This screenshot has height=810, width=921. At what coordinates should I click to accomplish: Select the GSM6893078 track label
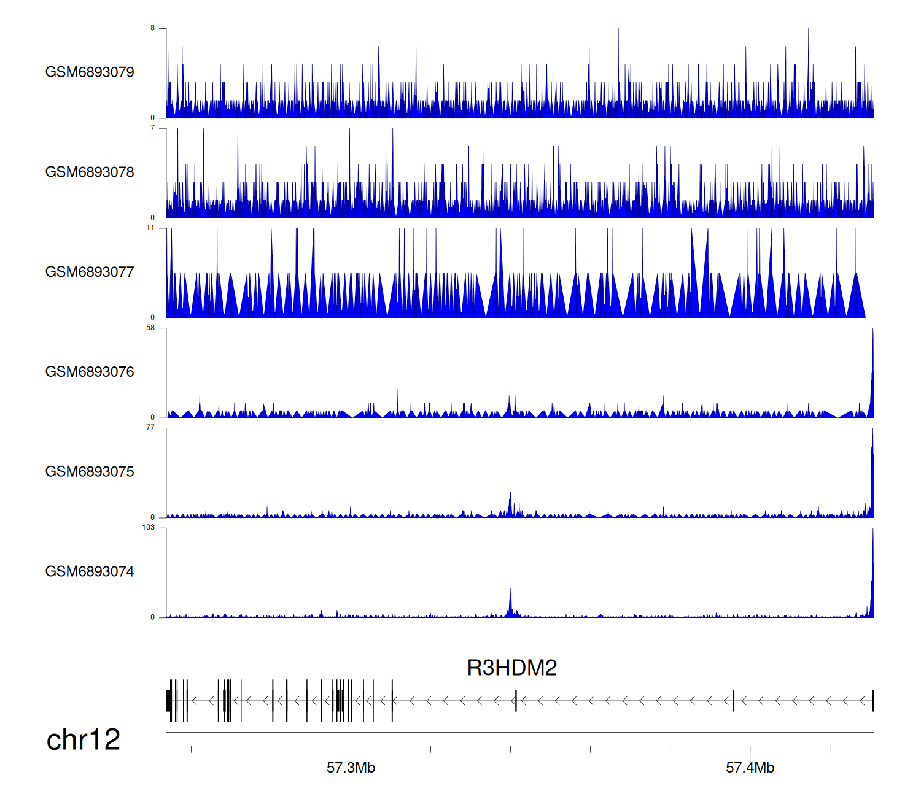pyautogui.click(x=90, y=172)
